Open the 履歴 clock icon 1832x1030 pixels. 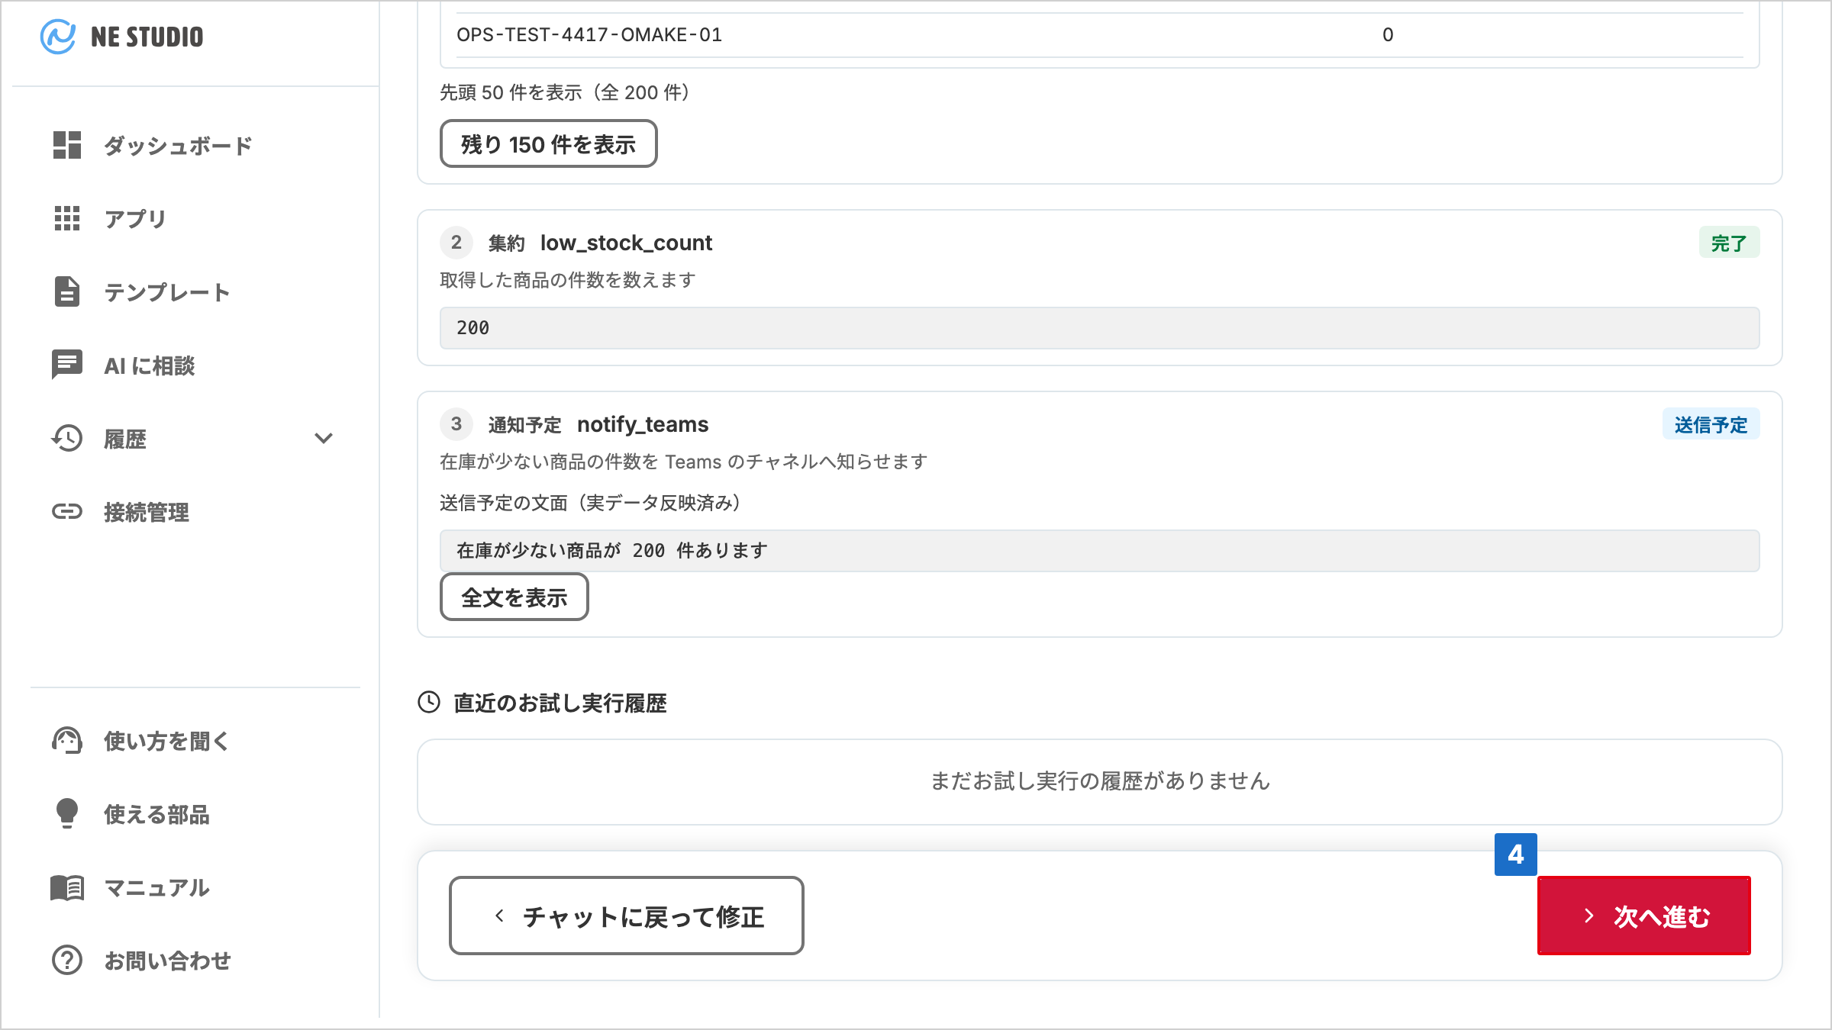67,438
